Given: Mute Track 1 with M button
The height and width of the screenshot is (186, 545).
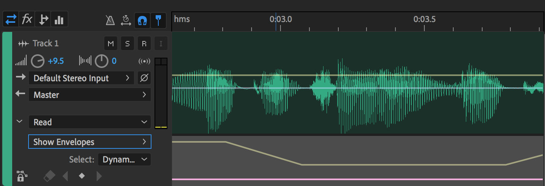Looking at the screenshot, I should tap(111, 44).
